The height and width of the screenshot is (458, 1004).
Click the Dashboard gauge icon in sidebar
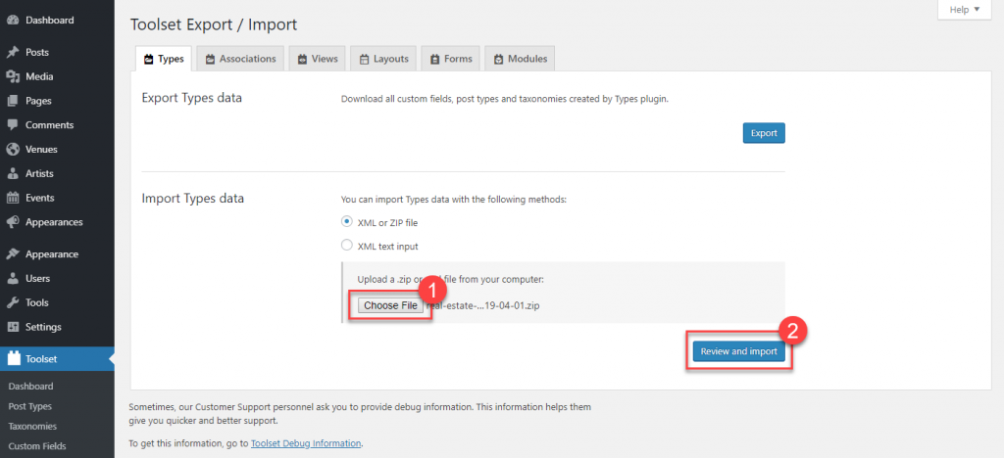pyautogui.click(x=12, y=20)
